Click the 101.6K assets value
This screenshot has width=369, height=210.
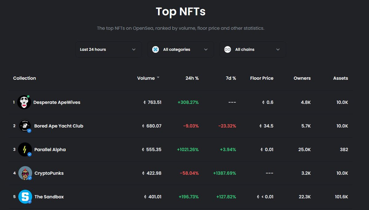[341, 197]
